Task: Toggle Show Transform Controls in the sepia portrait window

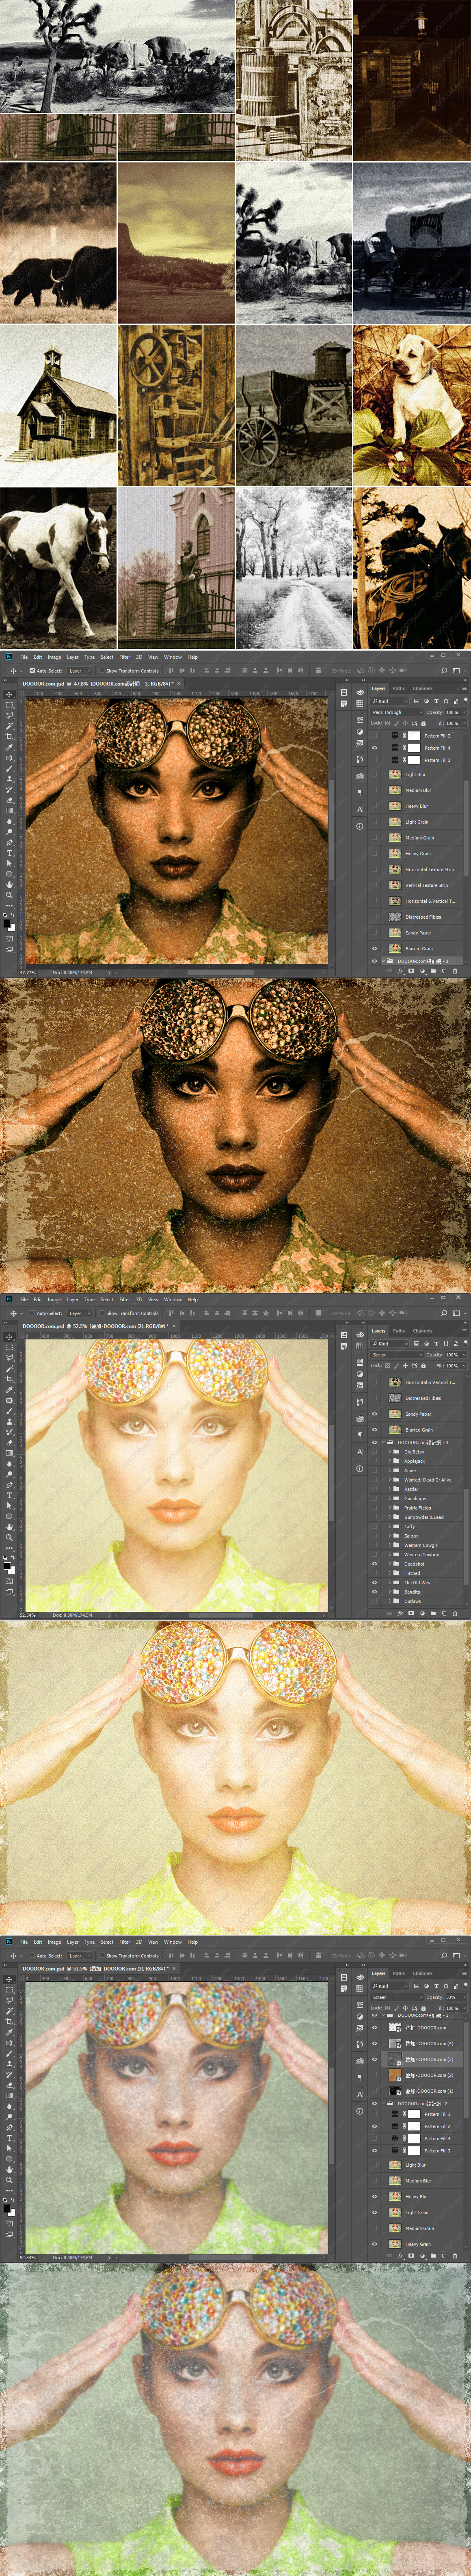Action: [102, 671]
